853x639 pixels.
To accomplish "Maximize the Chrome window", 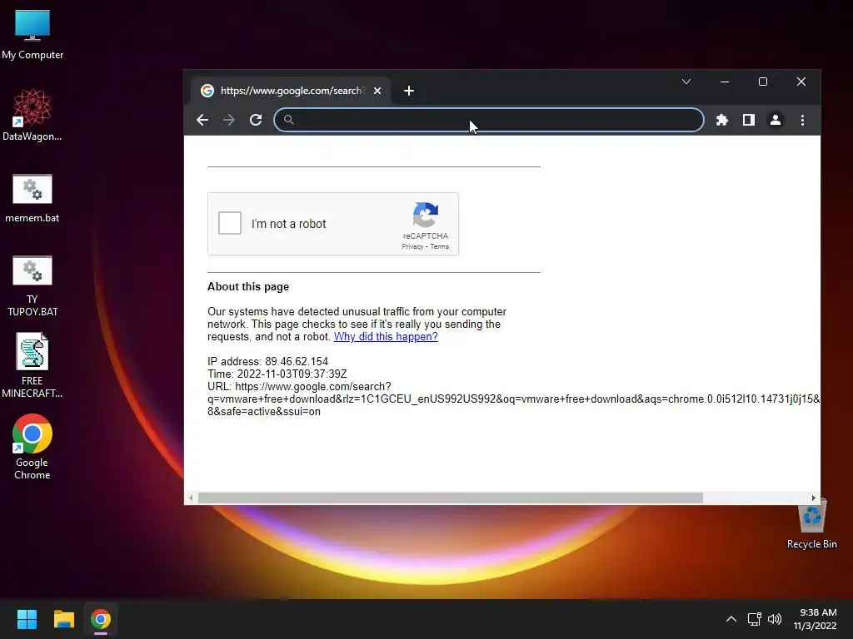I will (763, 82).
